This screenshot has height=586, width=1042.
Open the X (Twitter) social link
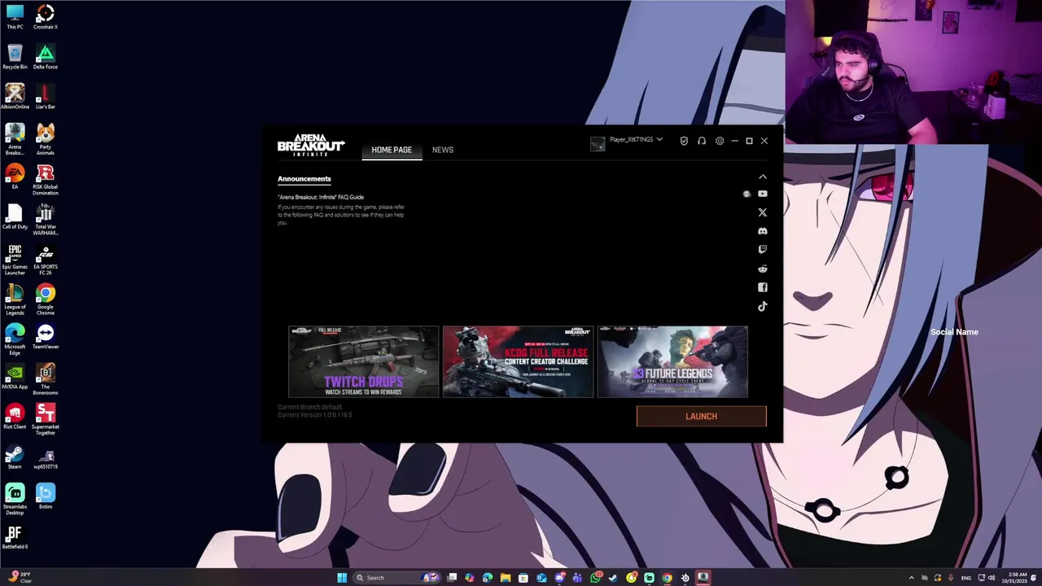tap(763, 212)
